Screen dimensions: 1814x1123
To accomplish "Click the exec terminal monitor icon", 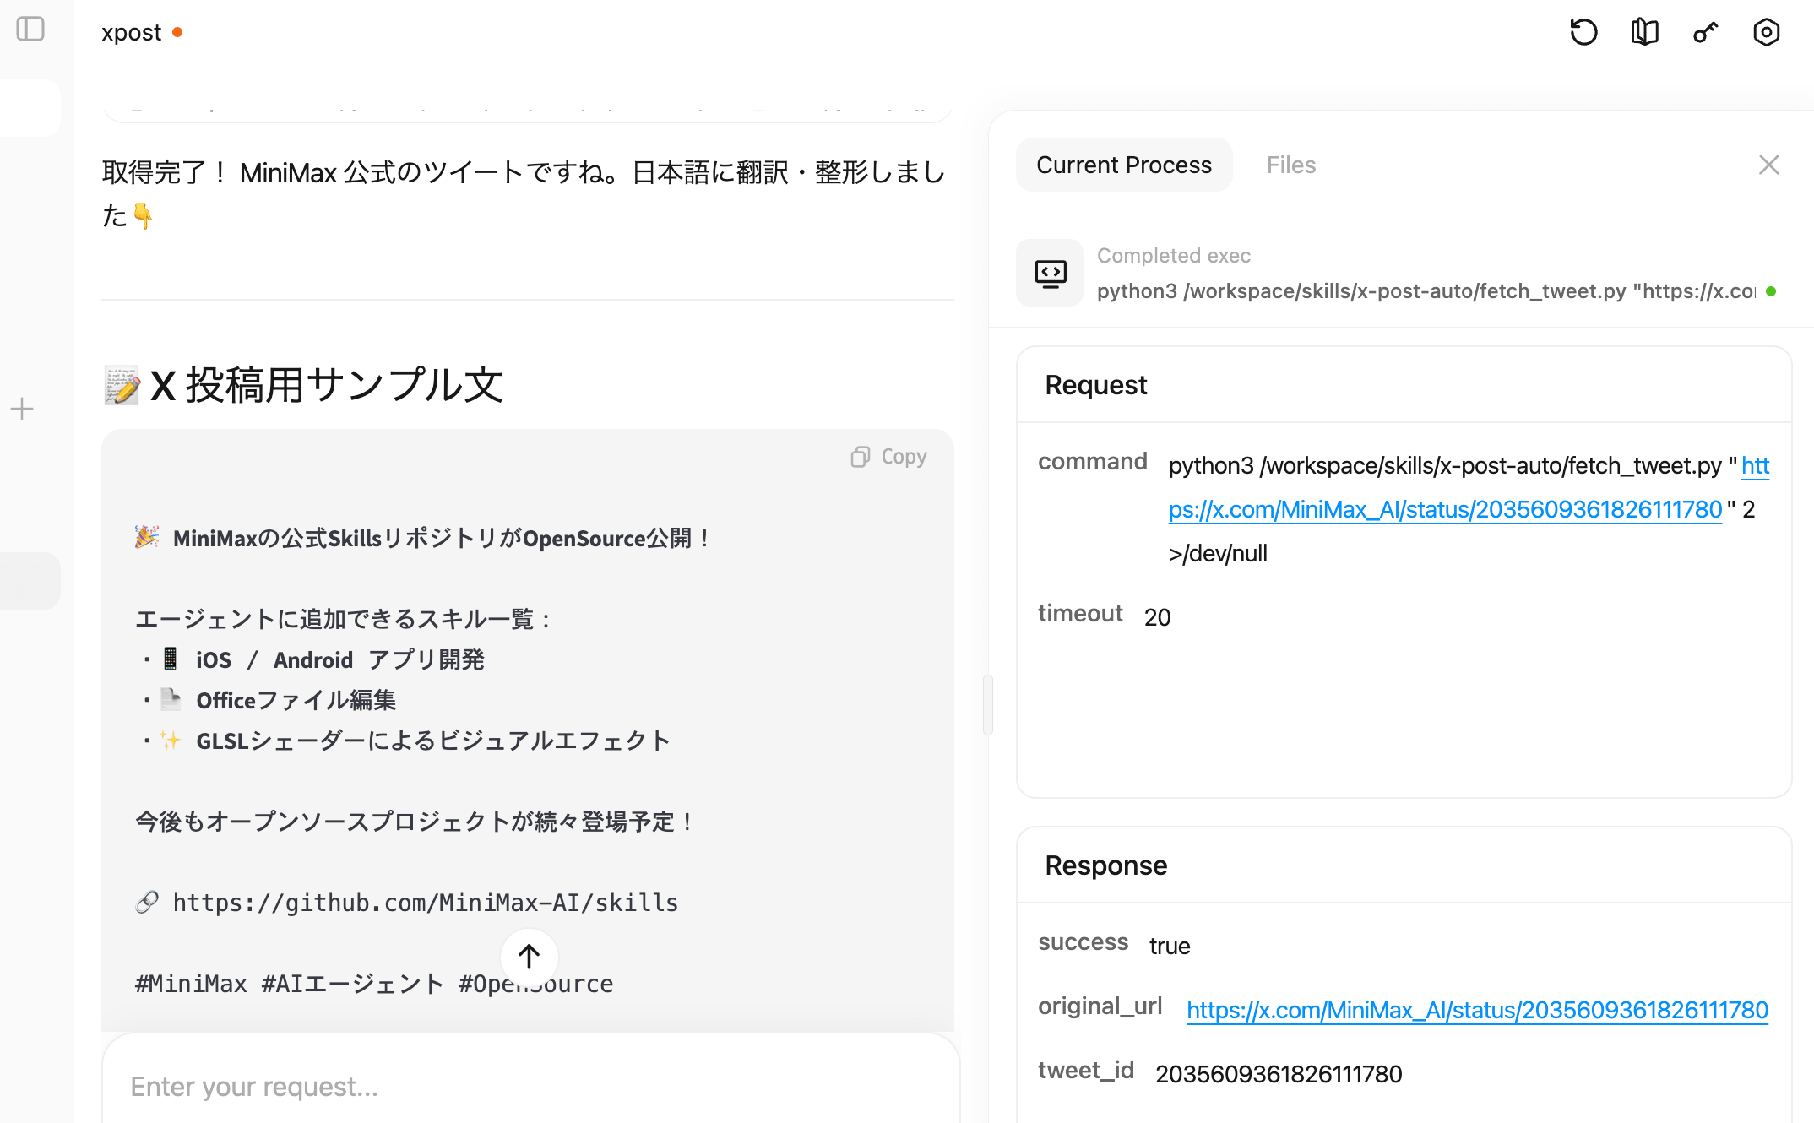I will 1050,273.
